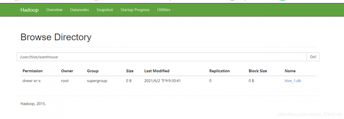Click the Hadoop brand logo link
This screenshot has width=344, height=119.
point(30,10)
